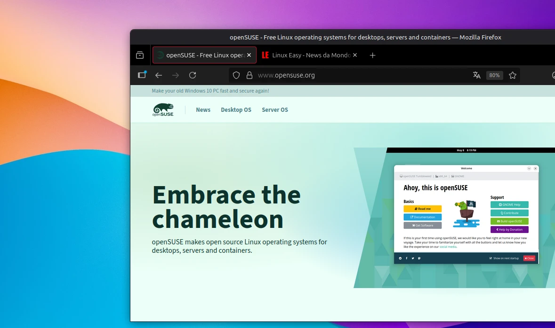Toggle the Show on next startup checkbox
This screenshot has height=328, width=555.
point(491,258)
